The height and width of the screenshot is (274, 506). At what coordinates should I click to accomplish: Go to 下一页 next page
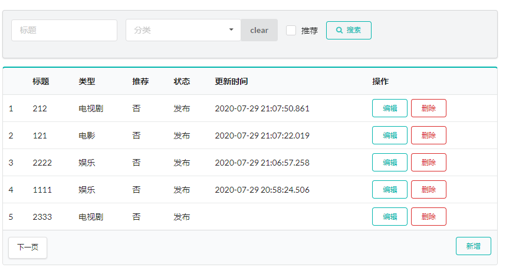pos(28,247)
